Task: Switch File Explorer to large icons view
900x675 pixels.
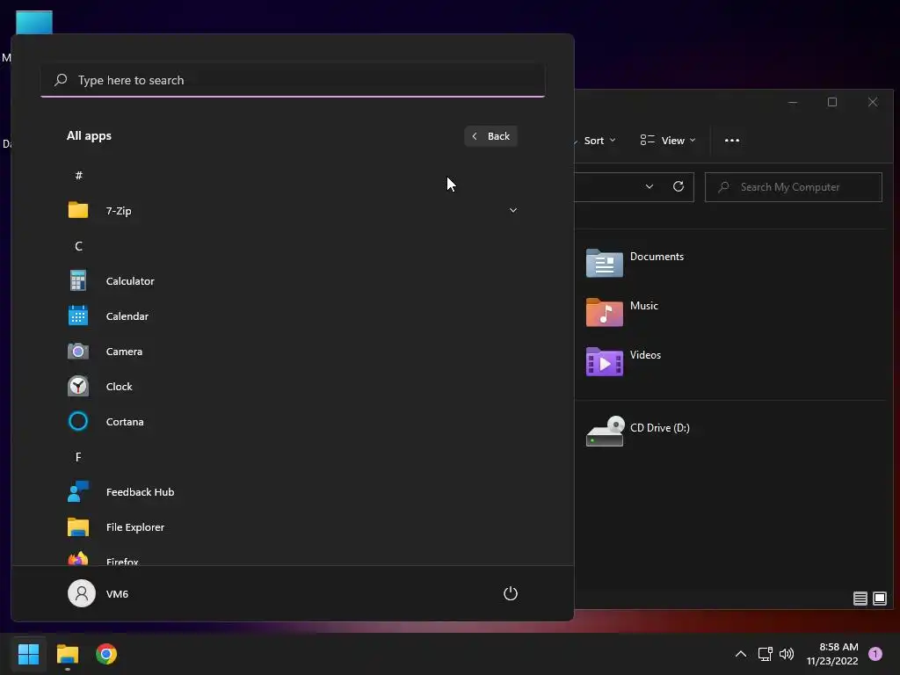Action: [x=879, y=599]
